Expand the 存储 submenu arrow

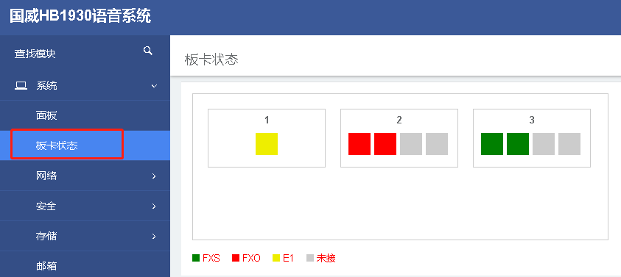[x=154, y=237]
